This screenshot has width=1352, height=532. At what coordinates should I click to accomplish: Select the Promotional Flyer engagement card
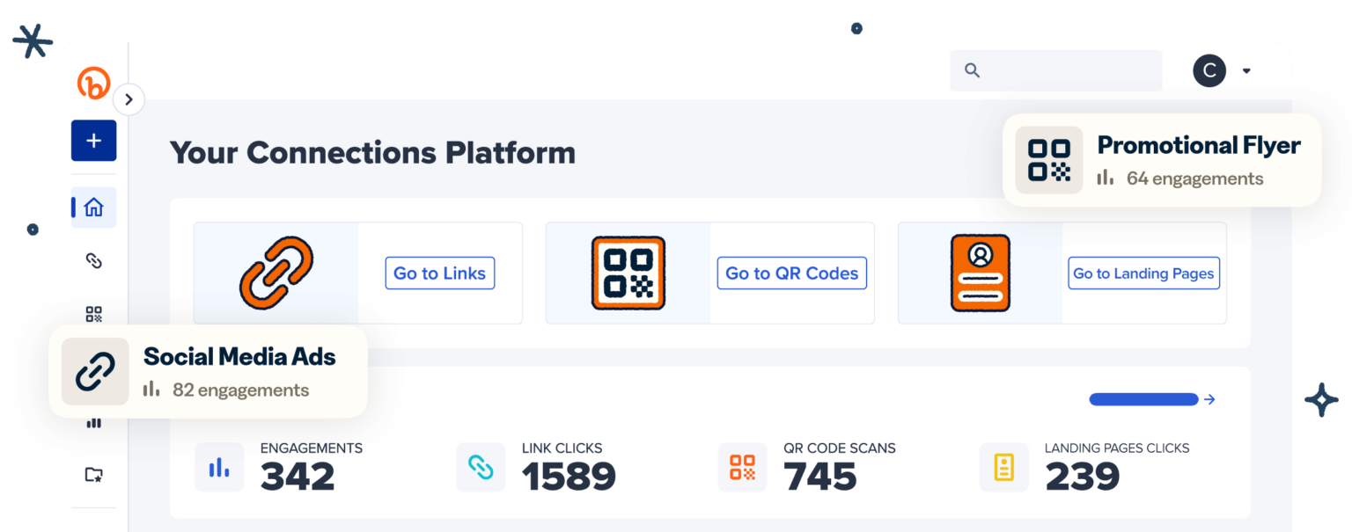[1162, 159]
